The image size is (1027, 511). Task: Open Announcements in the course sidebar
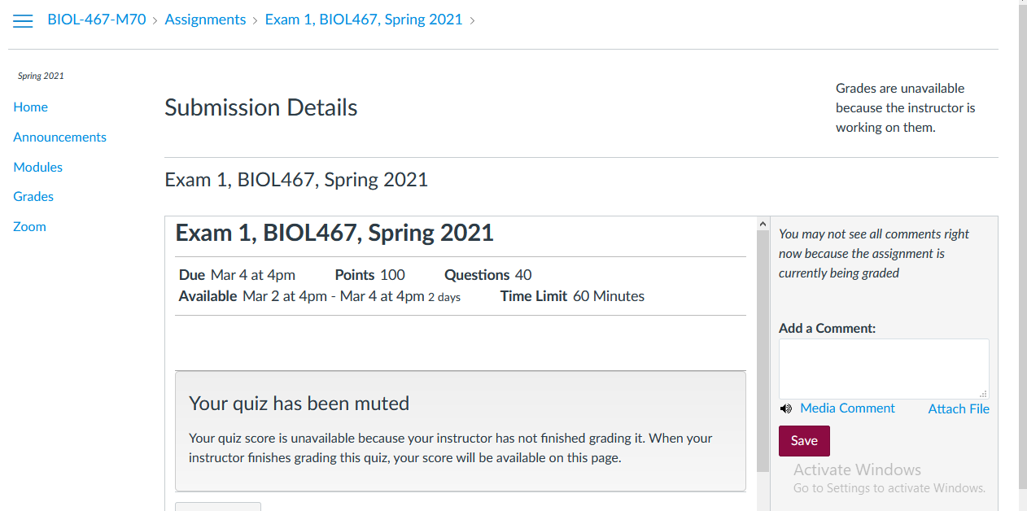pos(60,138)
